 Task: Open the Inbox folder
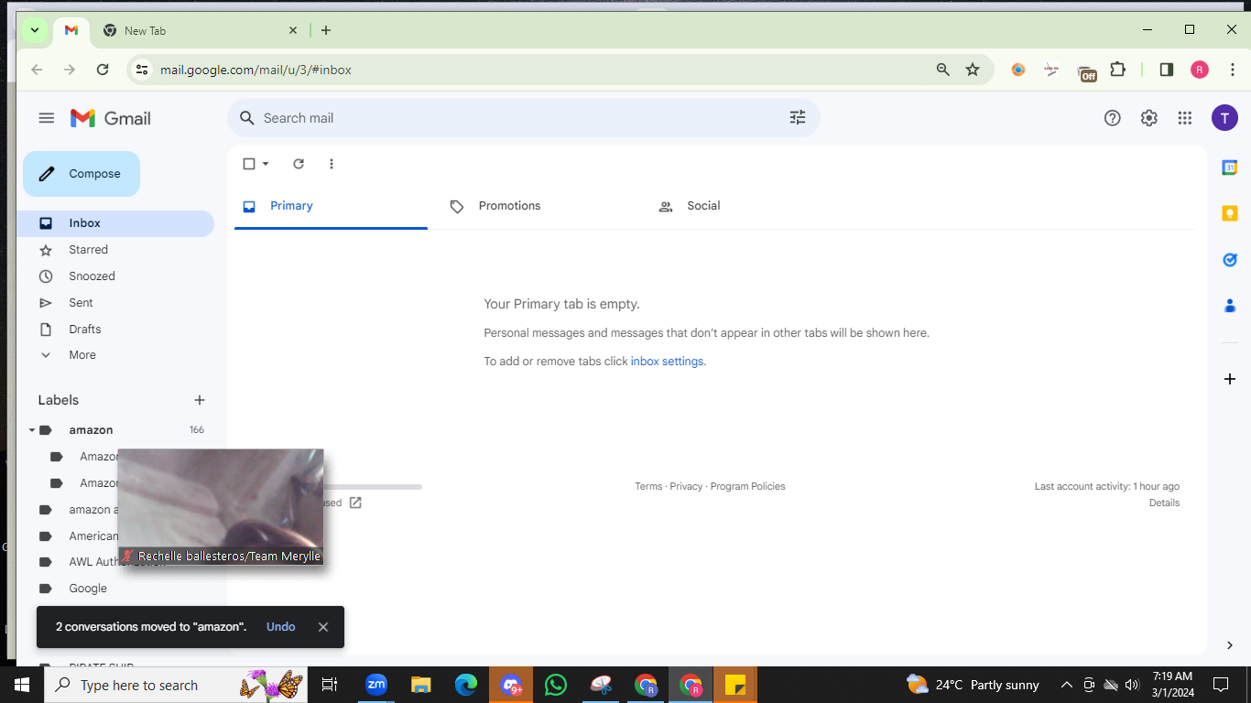coord(115,223)
